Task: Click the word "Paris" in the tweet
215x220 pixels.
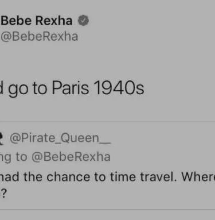Action: click(x=71, y=87)
